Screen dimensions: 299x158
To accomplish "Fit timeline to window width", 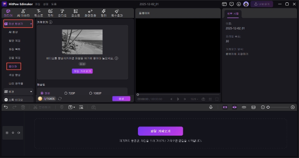I will pyautogui.click(x=253, y=107).
